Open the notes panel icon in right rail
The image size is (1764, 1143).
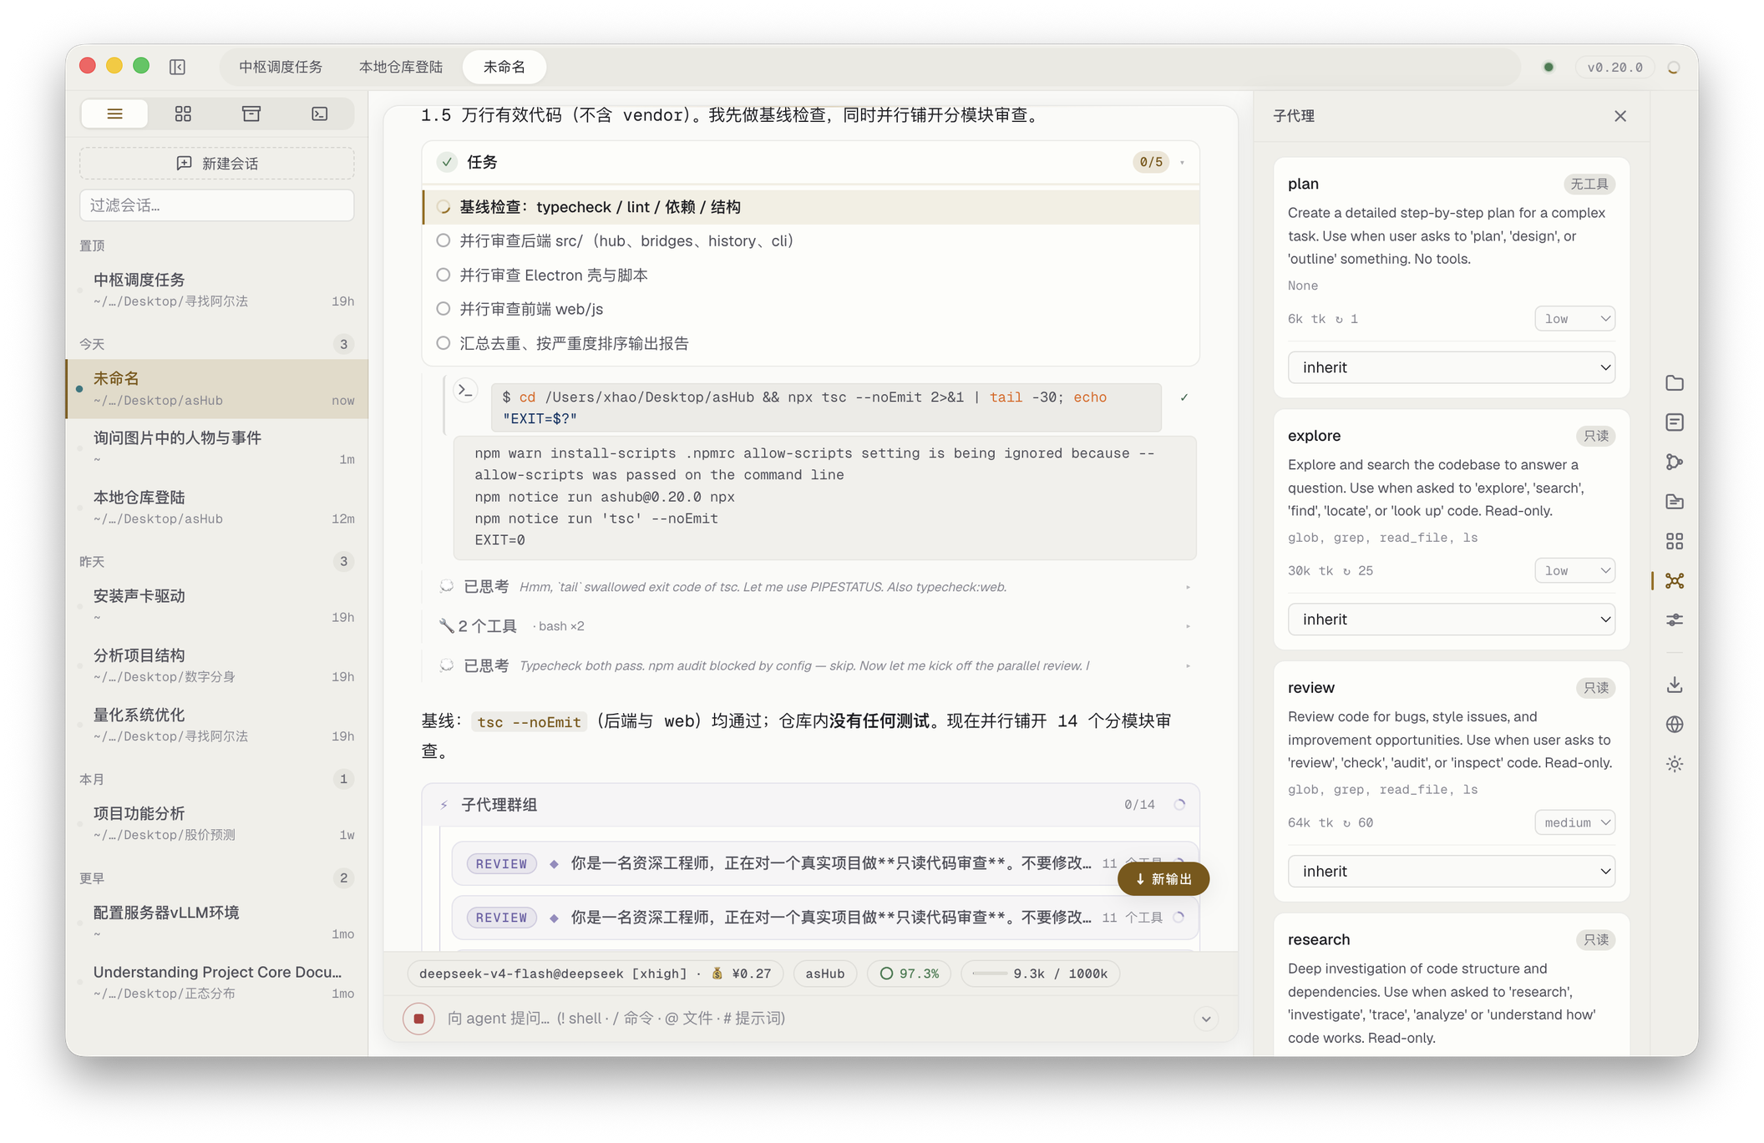(x=1674, y=422)
